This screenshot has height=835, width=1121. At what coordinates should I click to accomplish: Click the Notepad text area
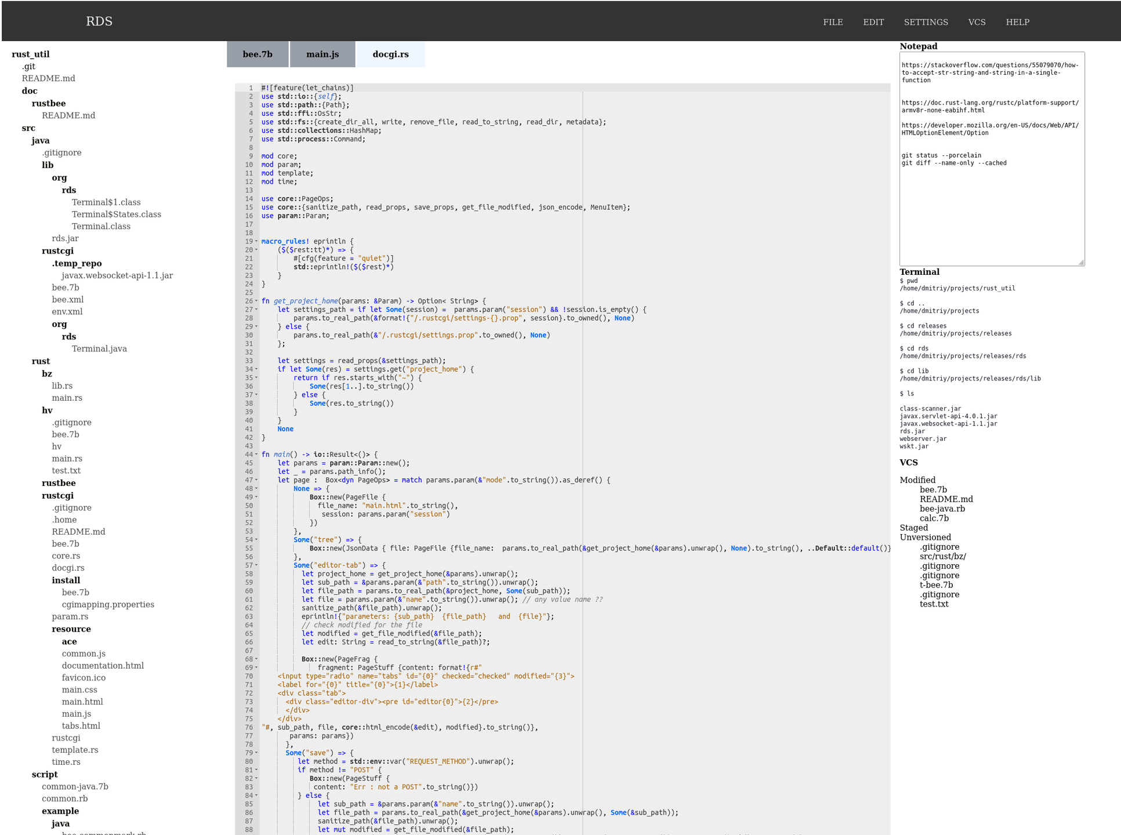tap(991, 215)
